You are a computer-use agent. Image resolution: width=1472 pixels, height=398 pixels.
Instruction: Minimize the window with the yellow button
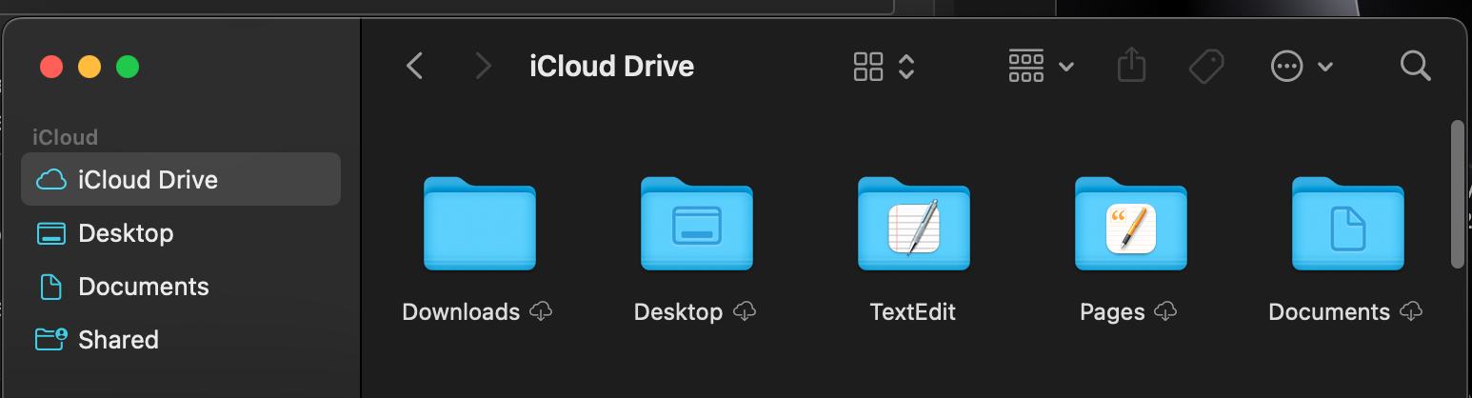90,67
